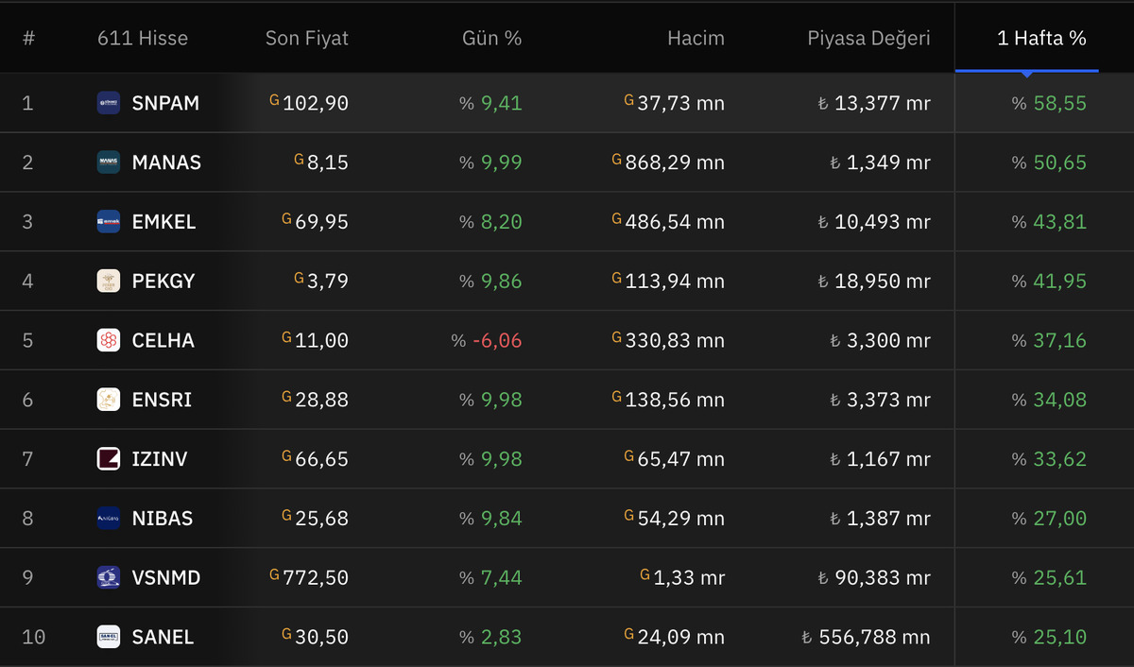The image size is (1134, 667).
Task: Select the PEKGY company logo icon
Action: [x=109, y=281]
